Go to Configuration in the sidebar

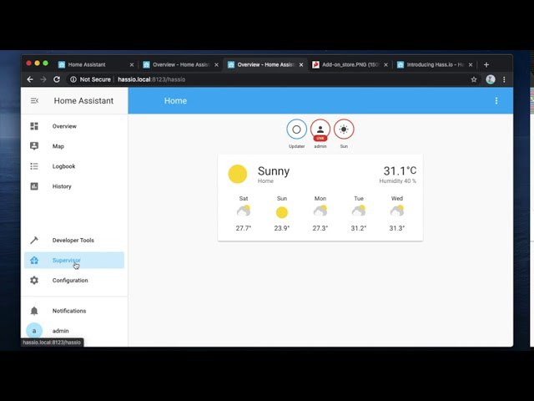[74, 281]
